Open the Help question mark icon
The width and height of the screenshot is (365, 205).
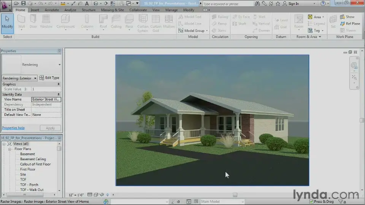tap(323, 3)
